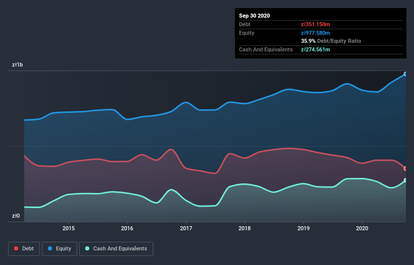
Task: Click the 2015 x-axis label
Action: tap(69, 228)
